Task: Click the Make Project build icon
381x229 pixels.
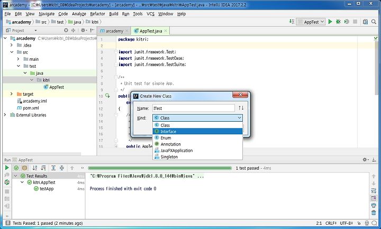Action: click(292, 22)
